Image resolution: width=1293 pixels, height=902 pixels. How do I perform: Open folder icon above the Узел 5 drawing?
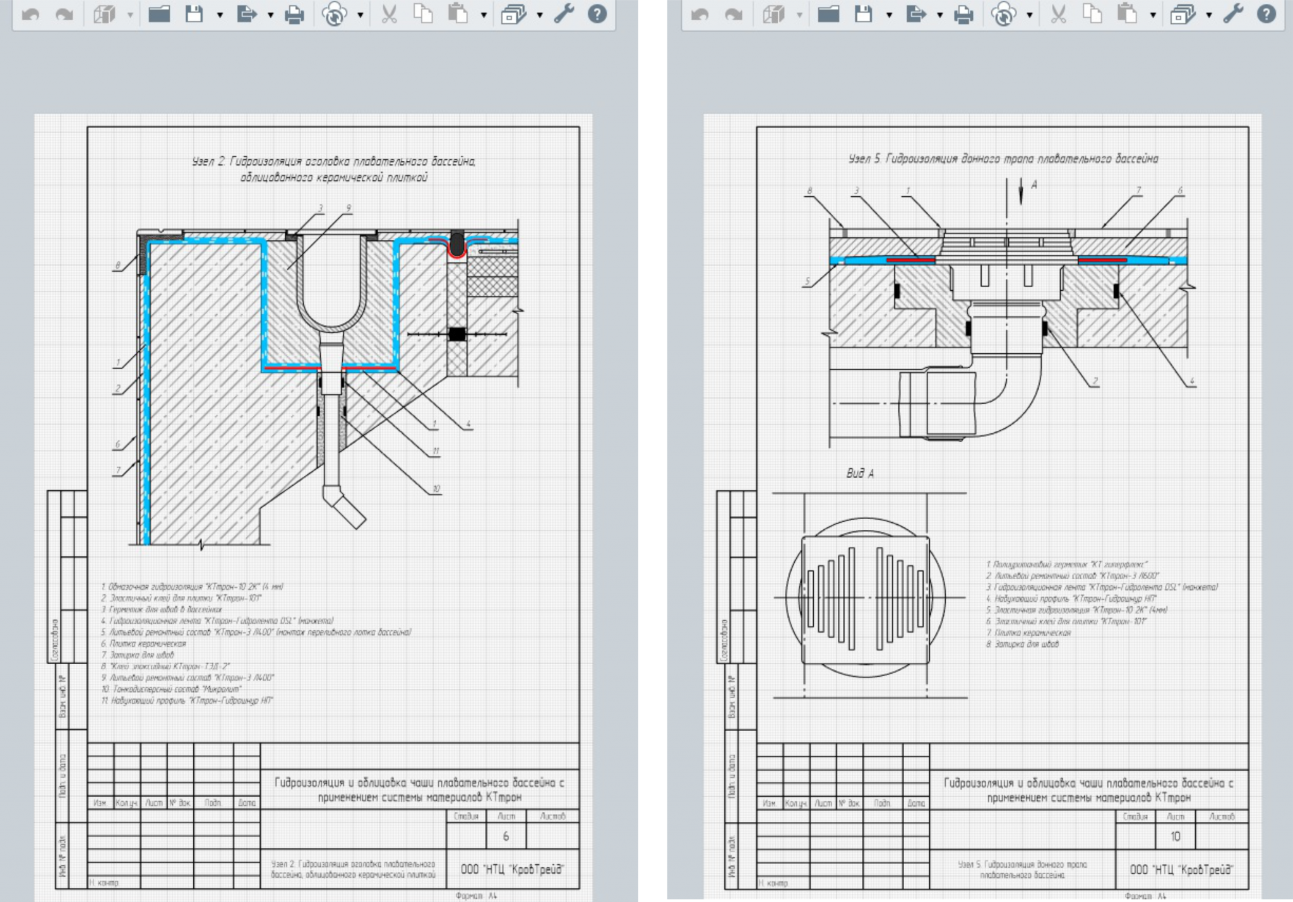tap(828, 14)
